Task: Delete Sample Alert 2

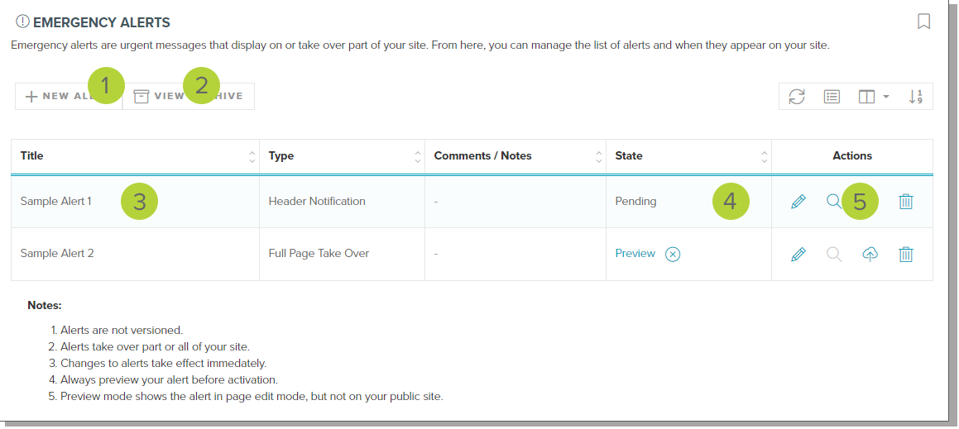Action: pyautogui.click(x=906, y=255)
